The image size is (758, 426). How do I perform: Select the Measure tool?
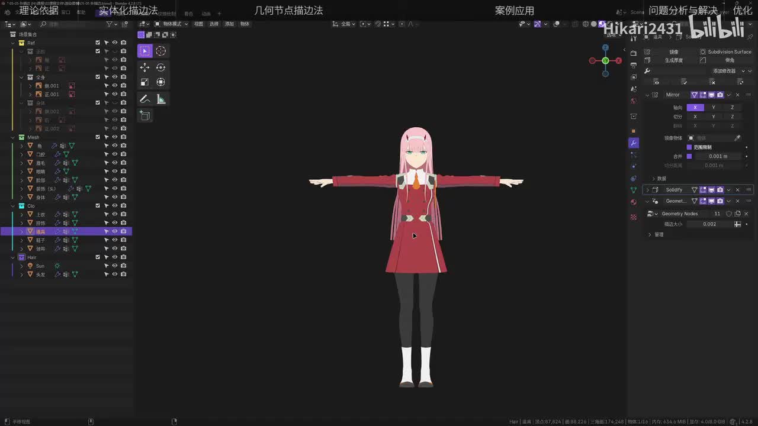pos(160,99)
